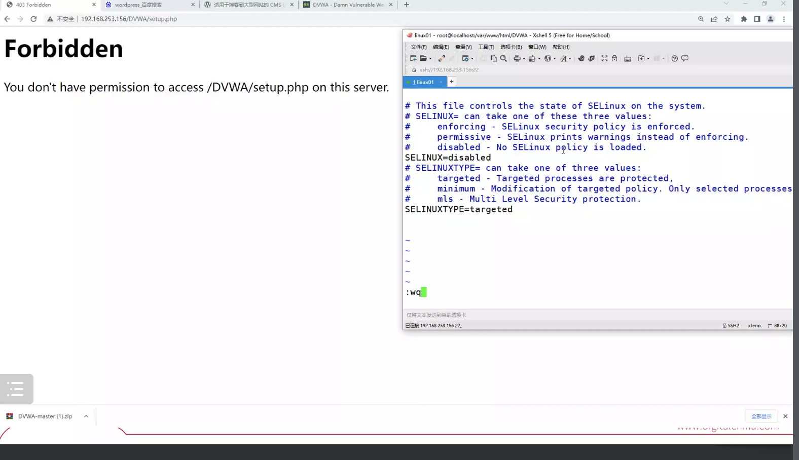Open the session folder icon in Xshell
This screenshot has width=799, height=460.
pyautogui.click(x=423, y=58)
